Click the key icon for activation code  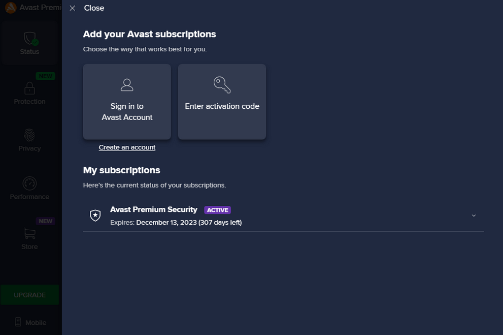click(222, 85)
